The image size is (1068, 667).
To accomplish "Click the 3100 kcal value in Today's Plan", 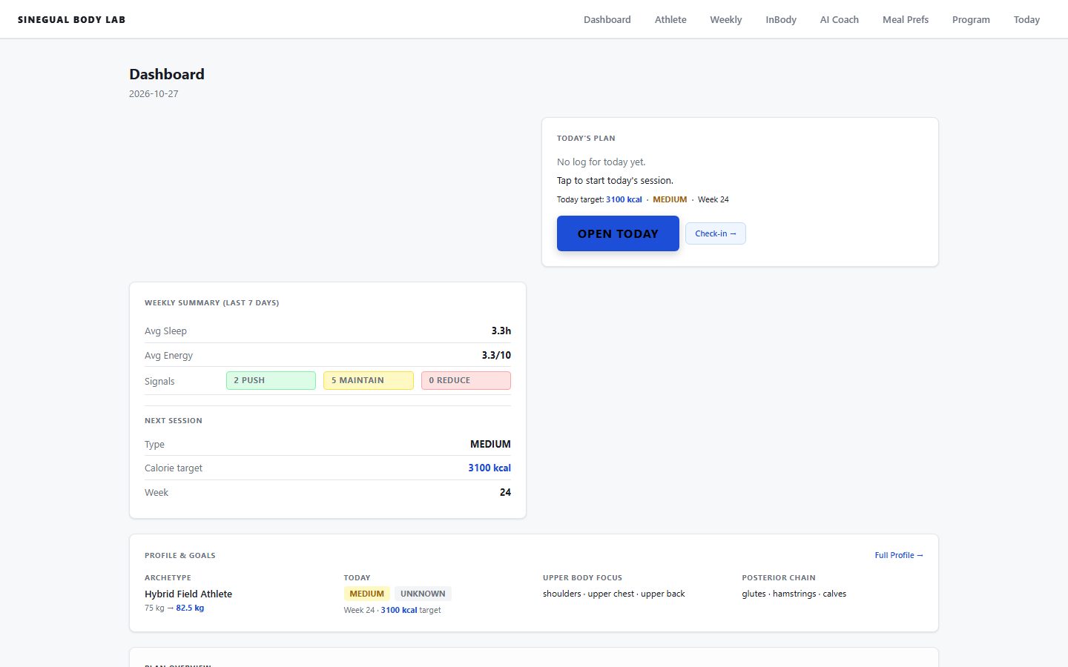I will click(x=624, y=199).
